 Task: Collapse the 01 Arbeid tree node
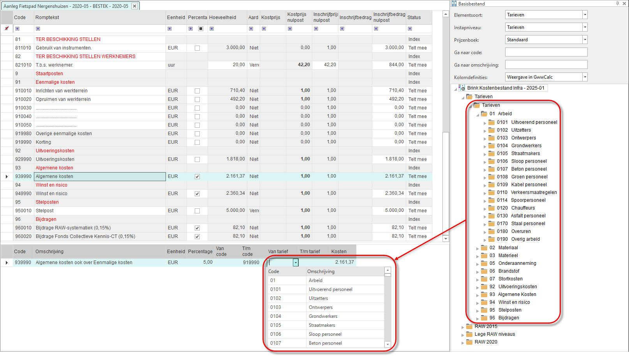pos(478,115)
